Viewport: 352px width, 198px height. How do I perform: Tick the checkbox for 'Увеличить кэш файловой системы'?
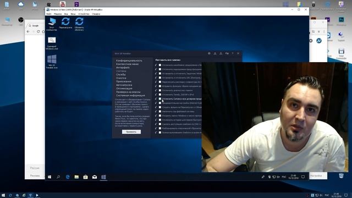tap(160, 111)
